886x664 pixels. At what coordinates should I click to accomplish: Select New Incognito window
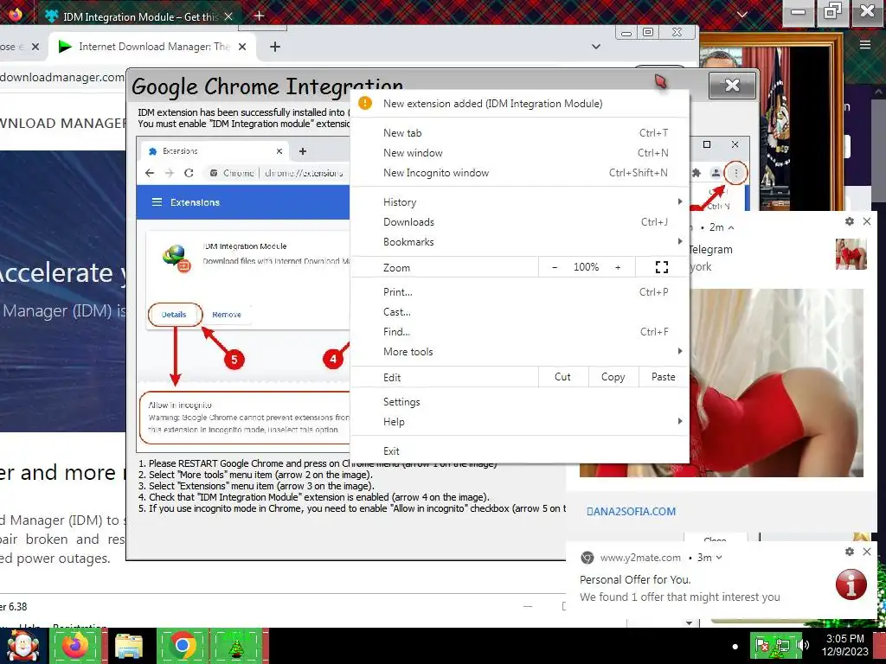coord(519,173)
